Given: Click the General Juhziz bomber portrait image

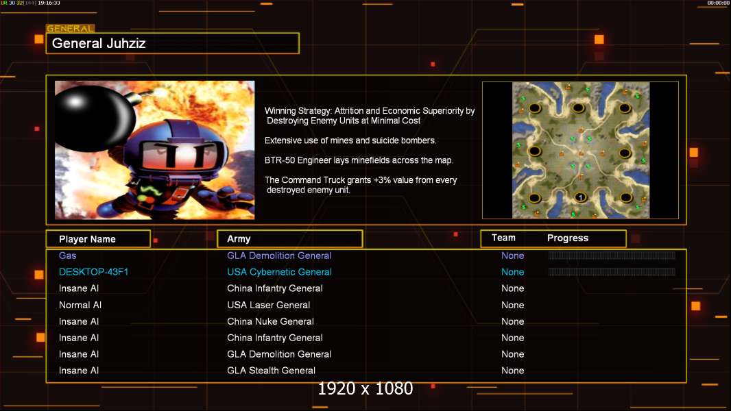Looking at the screenshot, I should click(155, 150).
